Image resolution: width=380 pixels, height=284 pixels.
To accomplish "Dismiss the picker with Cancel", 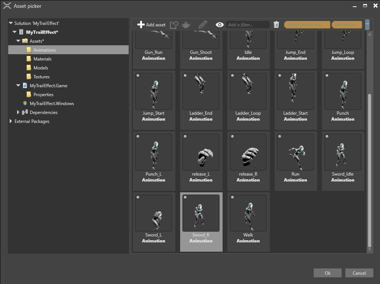I will [359, 273].
